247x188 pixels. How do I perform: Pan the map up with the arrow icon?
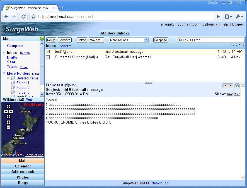[x=8, y=106]
